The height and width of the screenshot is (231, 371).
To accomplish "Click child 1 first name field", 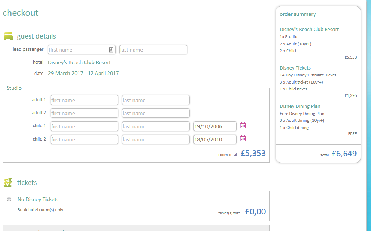I will tap(84, 126).
